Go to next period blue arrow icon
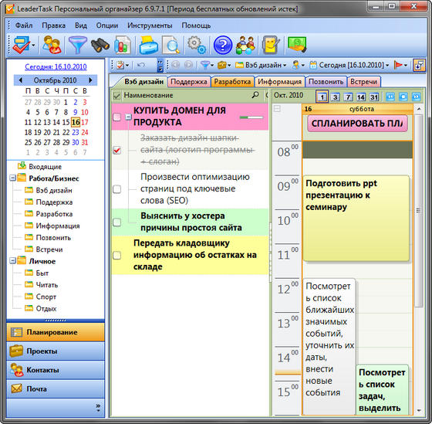432x424 pixels. pos(417,97)
